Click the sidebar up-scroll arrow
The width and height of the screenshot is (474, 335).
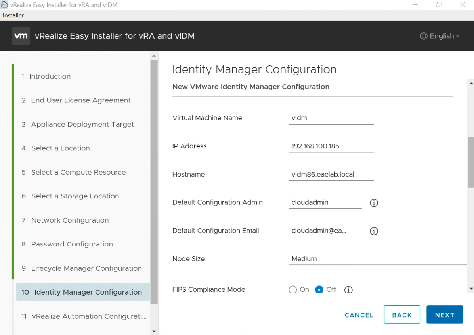point(154,55)
